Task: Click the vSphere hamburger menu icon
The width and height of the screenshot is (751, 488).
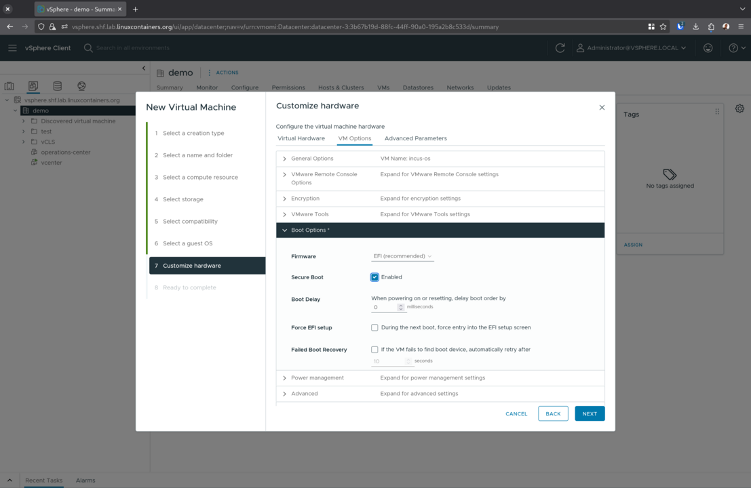Action: coord(12,48)
